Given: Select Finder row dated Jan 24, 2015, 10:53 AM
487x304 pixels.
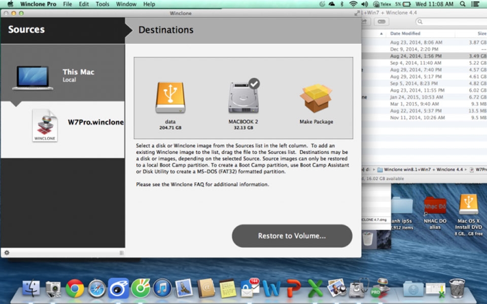Looking at the screenshot, I should pyautogui.click(x=424, y=97).
